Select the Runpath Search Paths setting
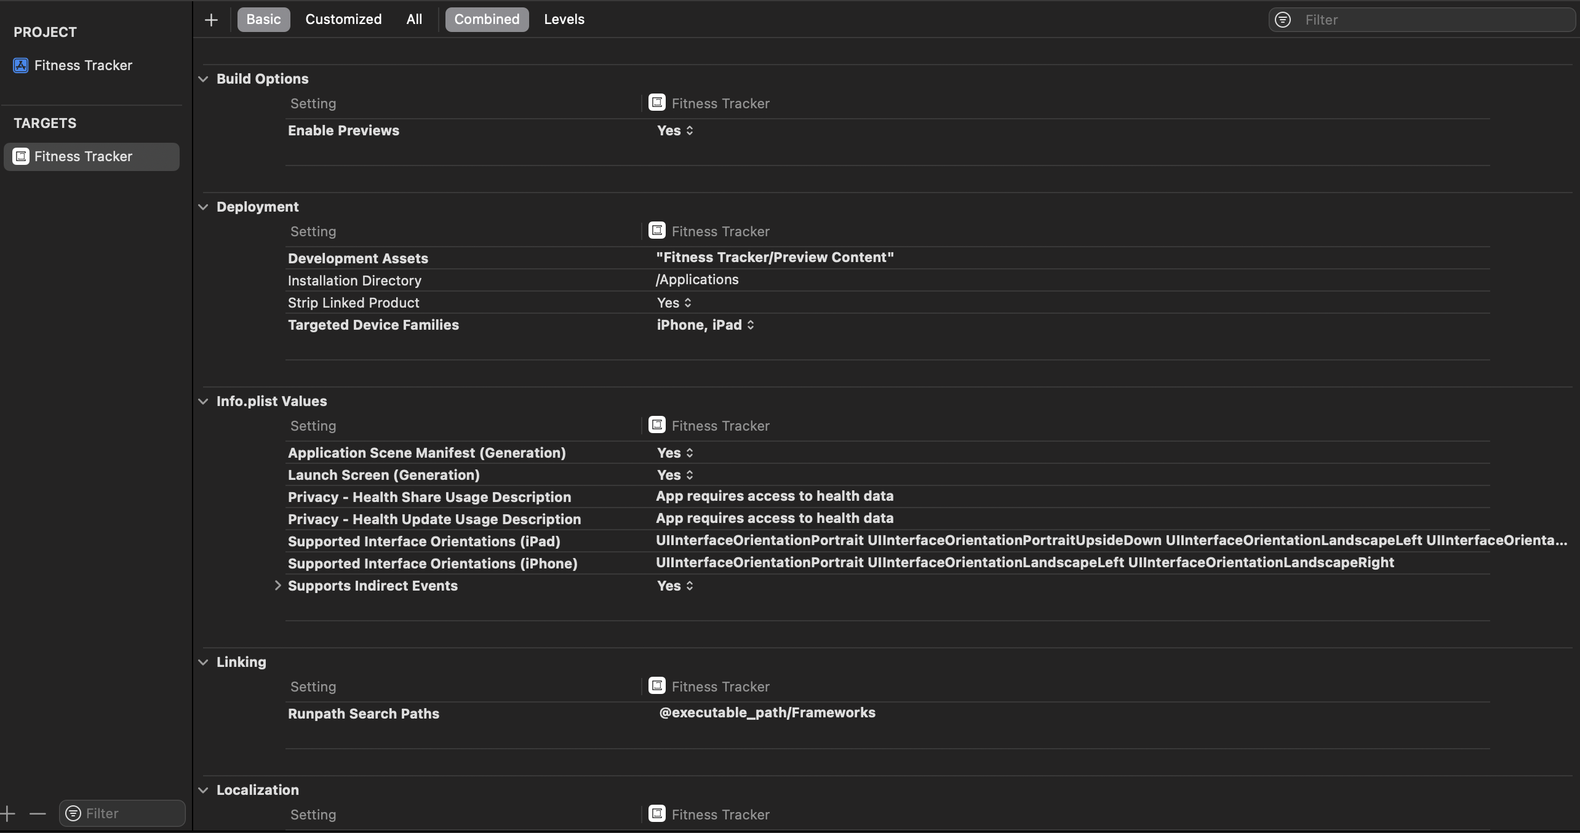Viewport: 1580px width, 833px height. (364, 714)
